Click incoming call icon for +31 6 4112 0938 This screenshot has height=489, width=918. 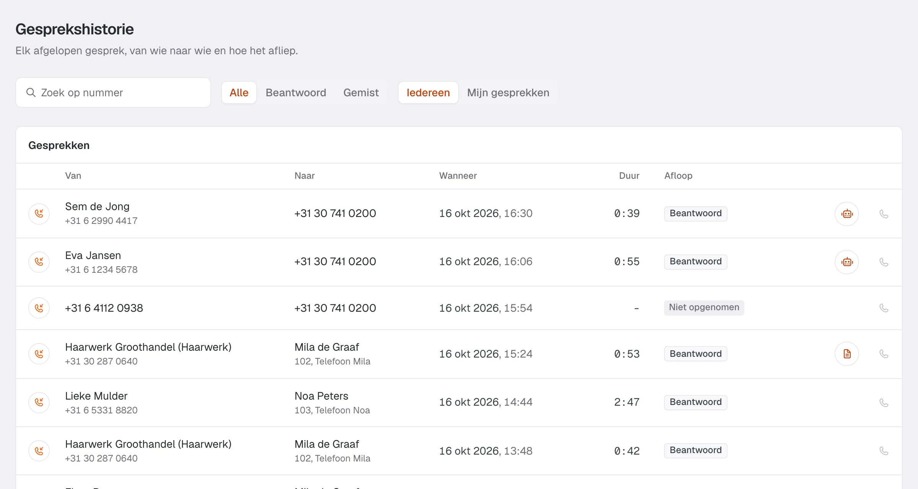(x=39, y=308)
